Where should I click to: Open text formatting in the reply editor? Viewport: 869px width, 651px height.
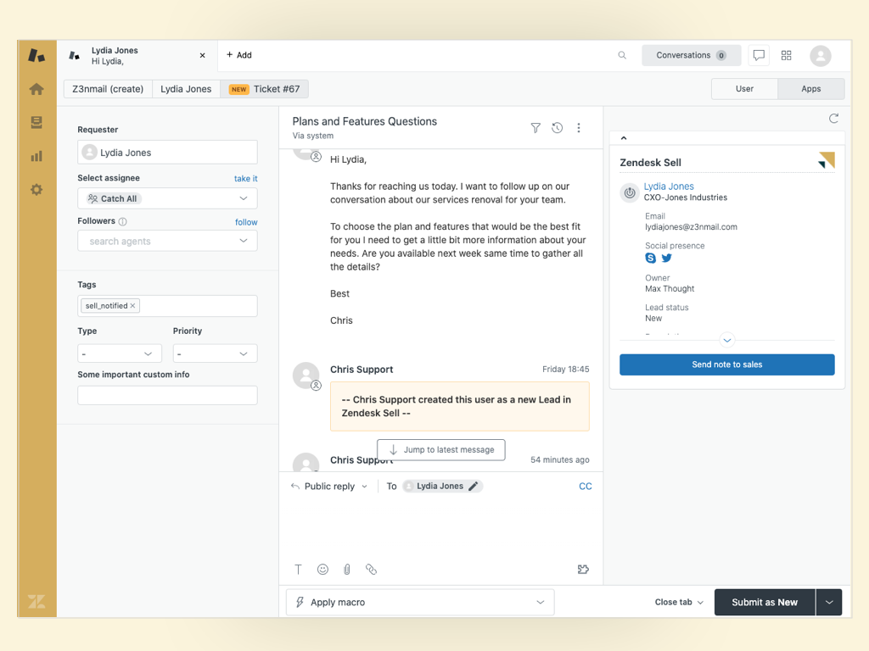click(299, 570)
